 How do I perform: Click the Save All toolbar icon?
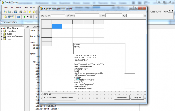coord(21,12)
